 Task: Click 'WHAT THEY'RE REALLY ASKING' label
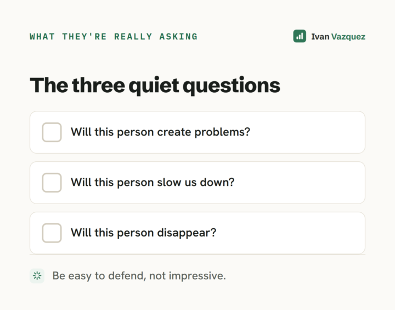[x=114, y=37]
